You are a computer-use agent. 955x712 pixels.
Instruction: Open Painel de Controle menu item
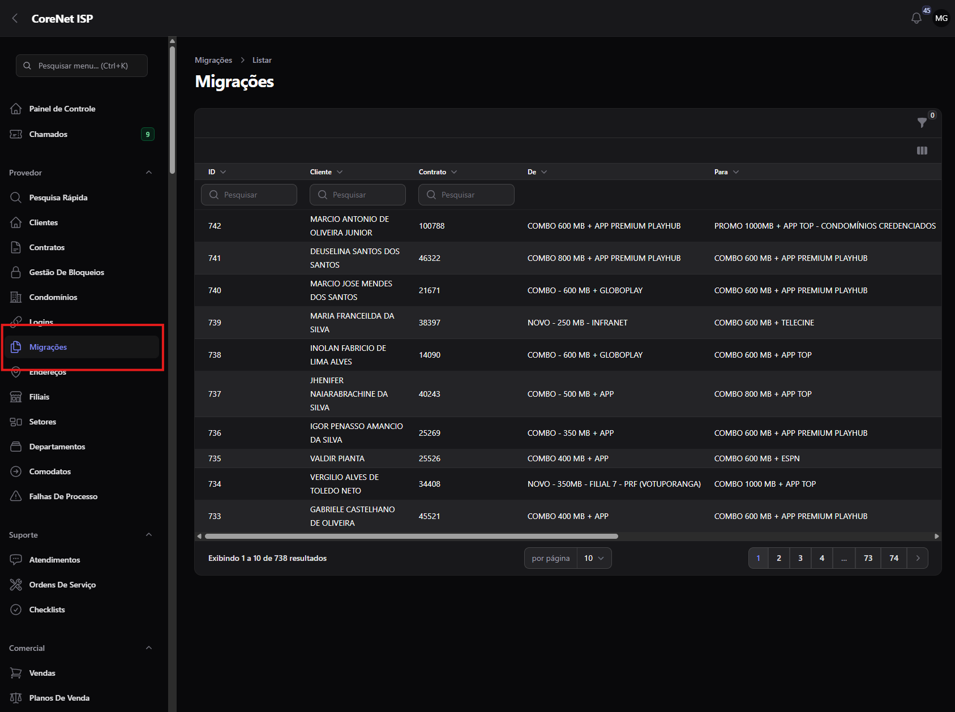[82, 109]
